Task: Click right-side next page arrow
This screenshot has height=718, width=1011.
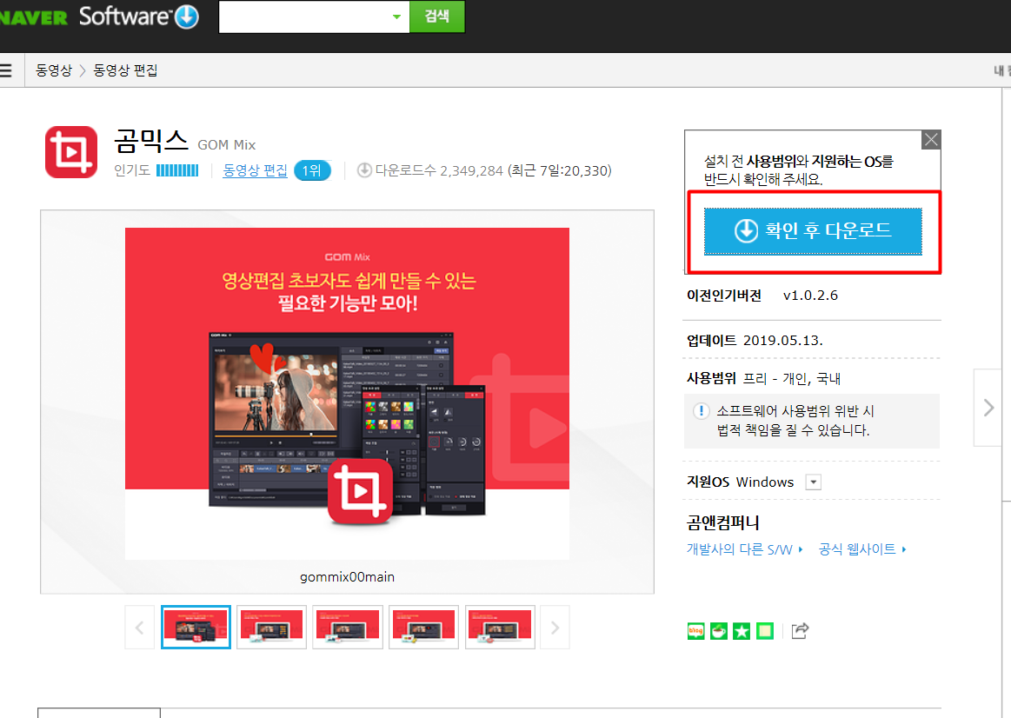Action: [x=988, y=408]
